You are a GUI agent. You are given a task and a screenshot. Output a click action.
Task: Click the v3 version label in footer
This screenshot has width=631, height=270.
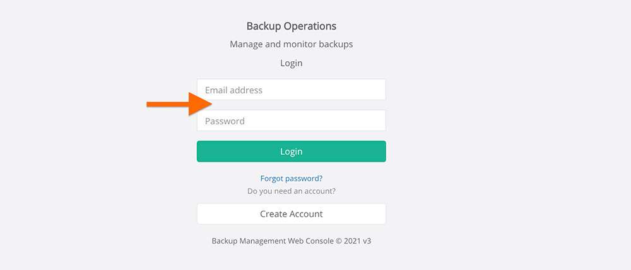[x=367, y=241]
